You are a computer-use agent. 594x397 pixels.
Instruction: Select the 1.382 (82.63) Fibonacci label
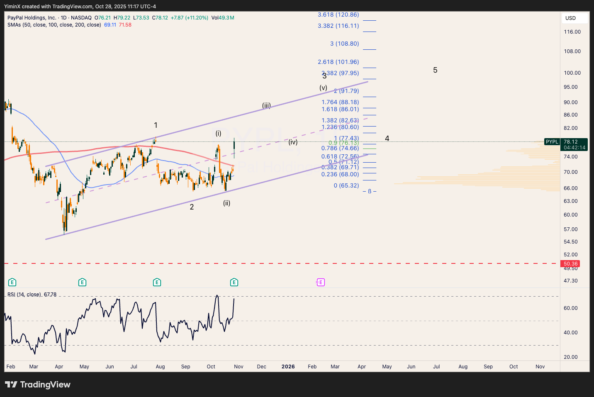point(341,120)
